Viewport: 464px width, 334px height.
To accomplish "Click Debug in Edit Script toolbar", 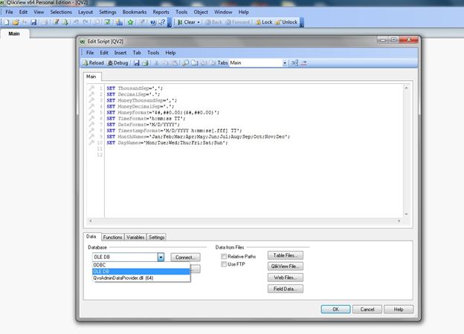I will (x=117, y=63).
